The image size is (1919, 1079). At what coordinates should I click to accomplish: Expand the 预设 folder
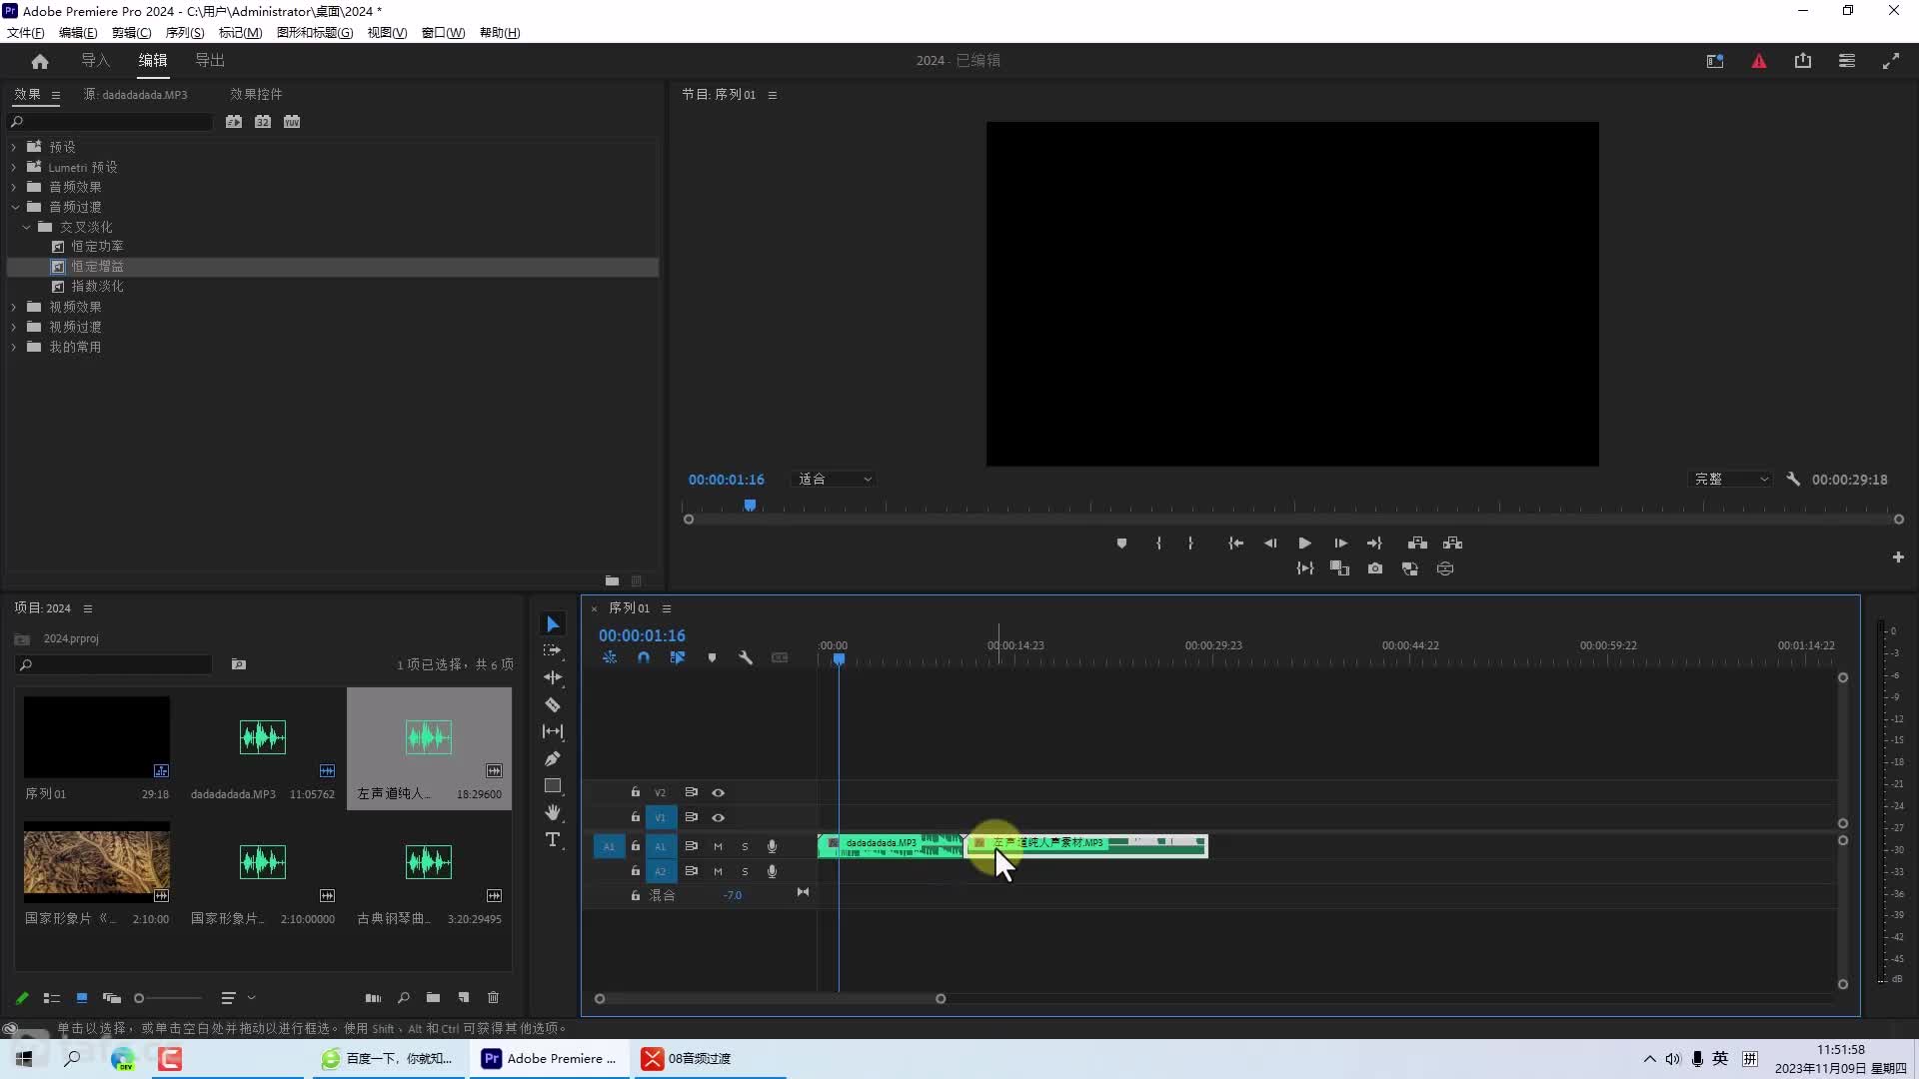coord(14,147)
